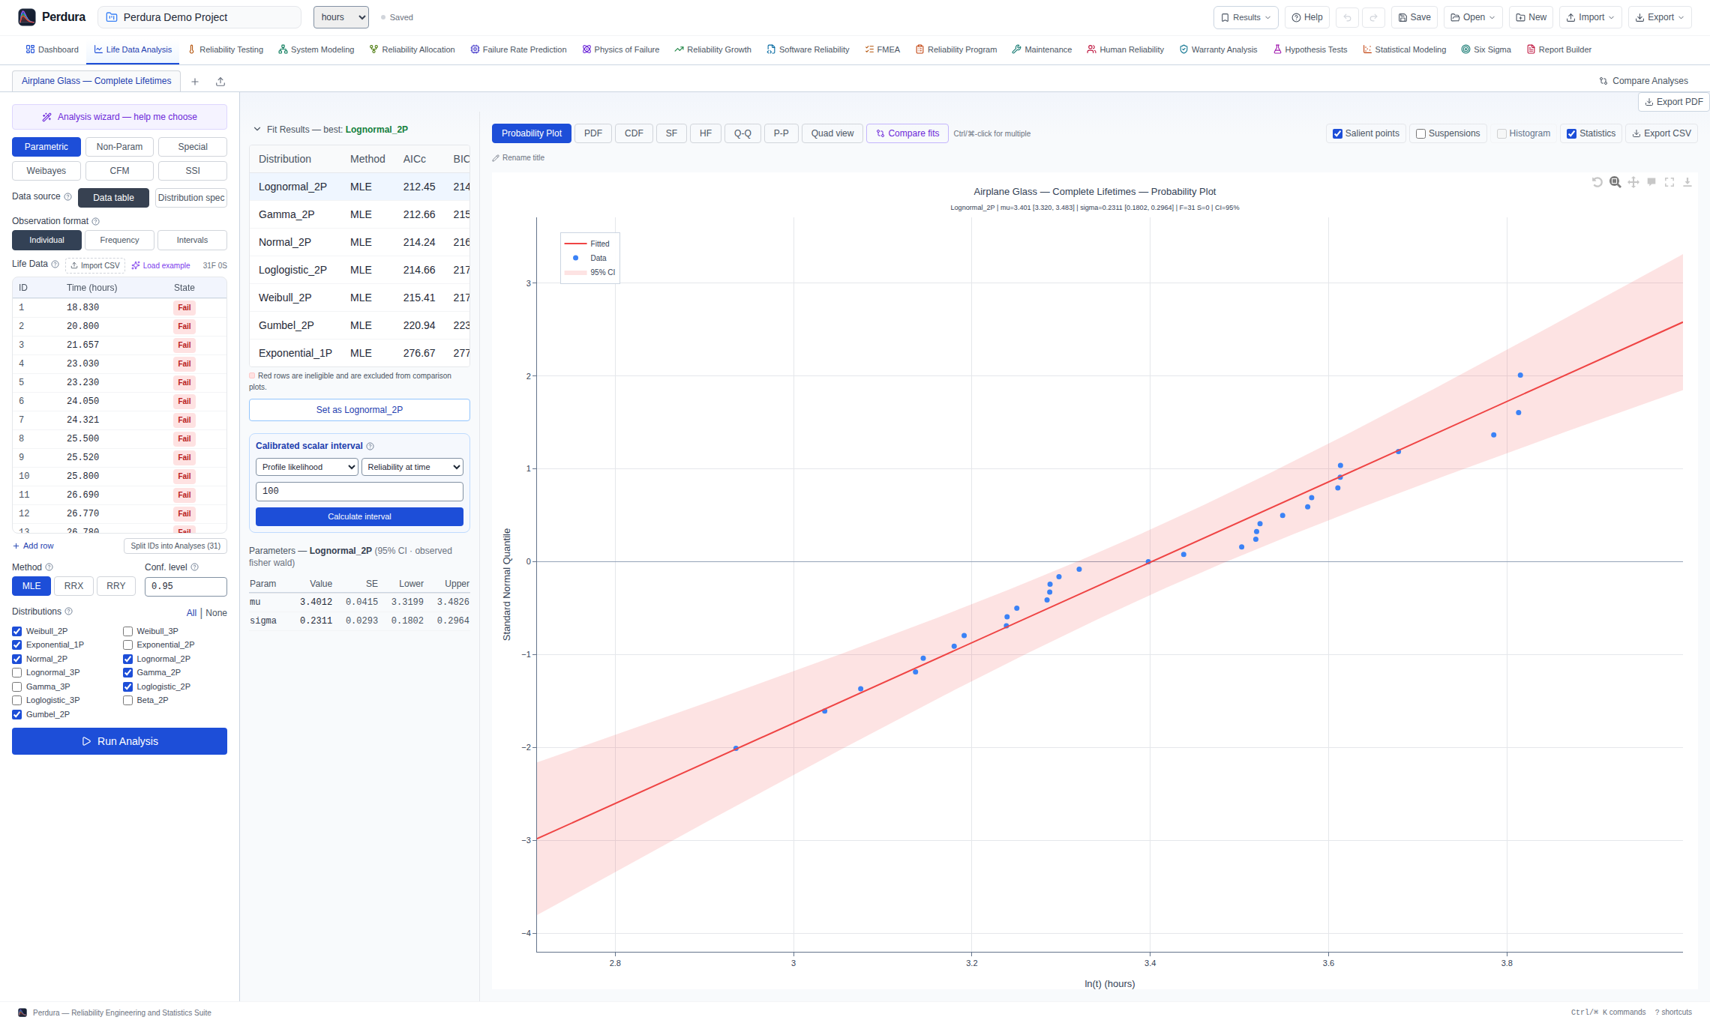Screen dimensions: 1710x1023
Task: Click the Run Analysis button
Action: pos(119,741)
